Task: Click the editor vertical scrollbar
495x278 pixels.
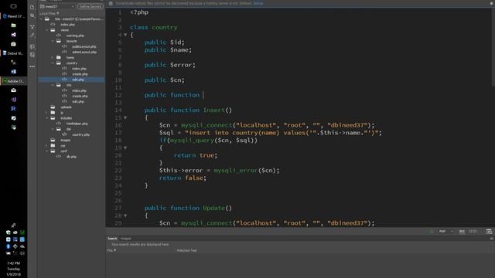Action: click(493, 47)
